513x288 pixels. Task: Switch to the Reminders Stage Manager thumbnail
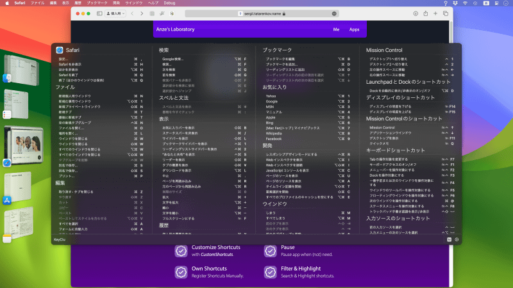coord(16,104)
